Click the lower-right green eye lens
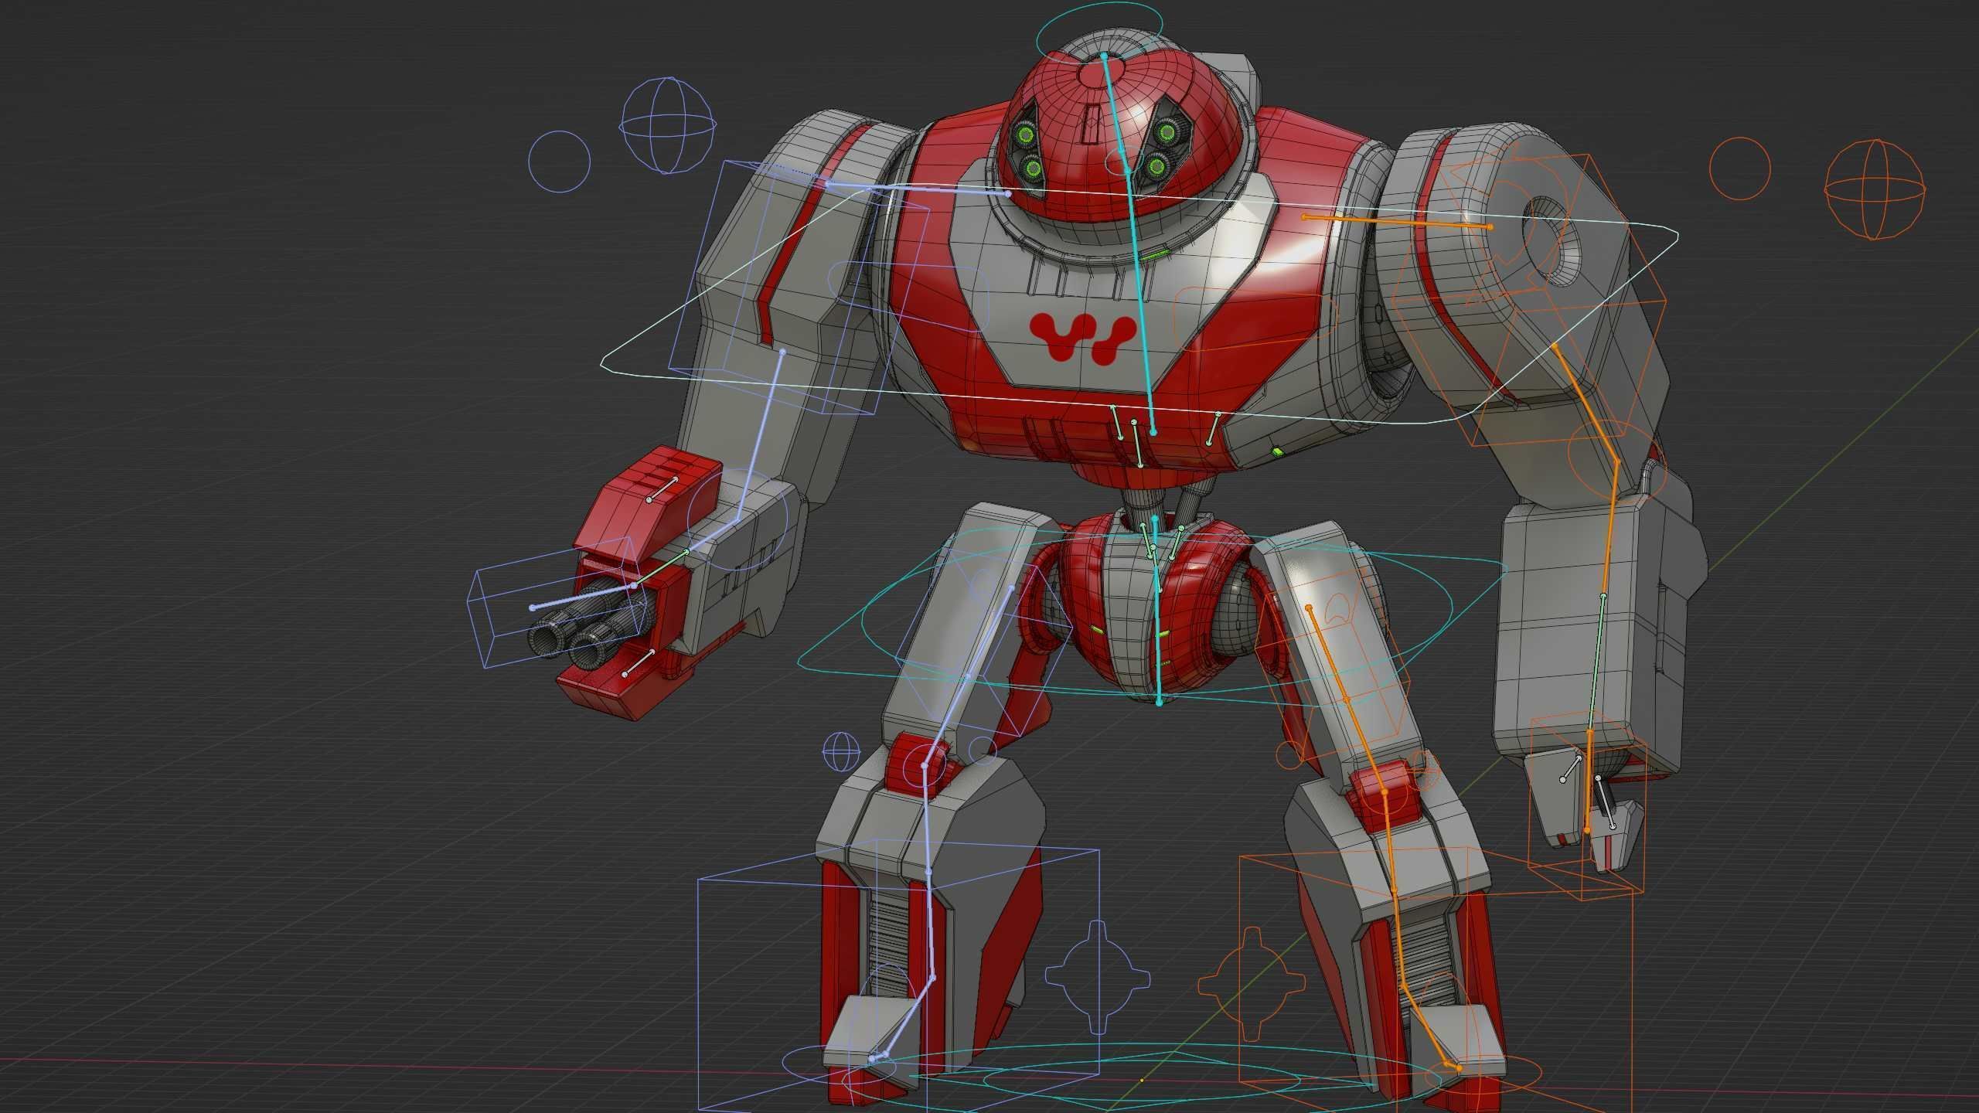Image resolution: width=1979 pixels, height=1113 pixels. 1156,165
